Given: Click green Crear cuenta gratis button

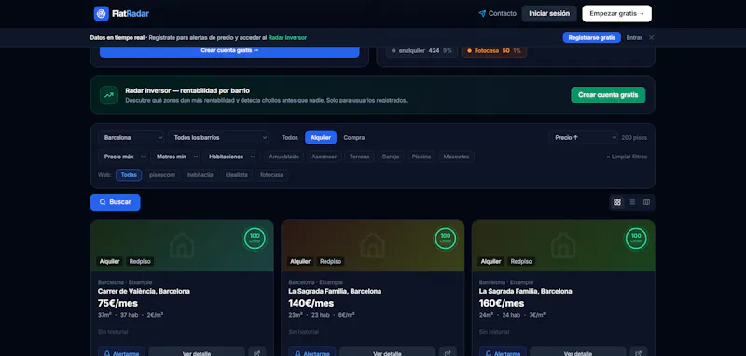Looking at the screenshot, I should coord(608,95).
